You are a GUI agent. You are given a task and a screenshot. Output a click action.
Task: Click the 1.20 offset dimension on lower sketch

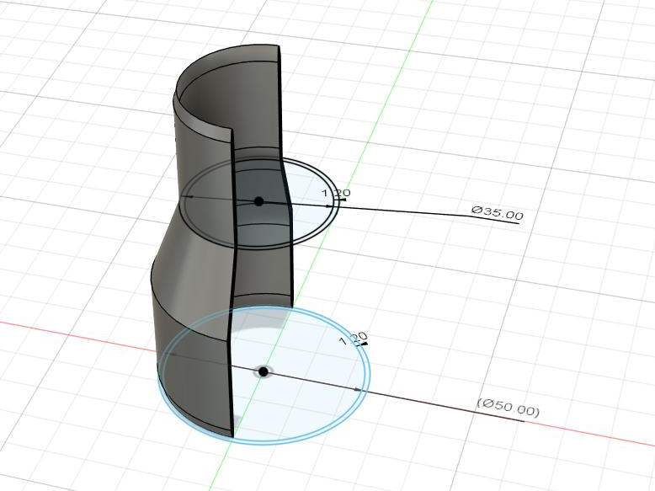(x=354, y=338)
